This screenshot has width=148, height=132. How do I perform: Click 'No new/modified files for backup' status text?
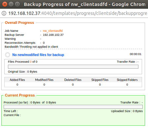coord(38,55)
